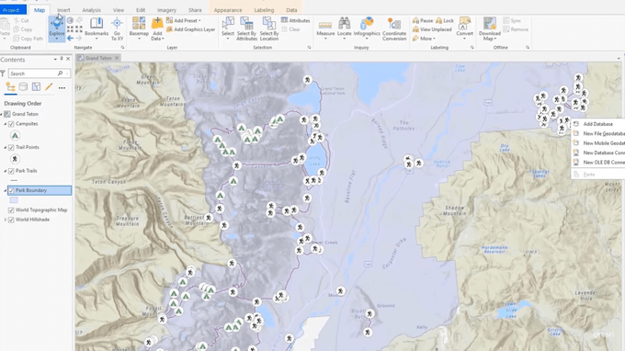625x351 pixels.
Task: Open the Bookmarks tool
Action: coord(97,28)
